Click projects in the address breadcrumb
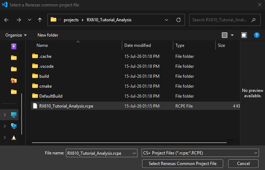265x170 pixels. 71,20
